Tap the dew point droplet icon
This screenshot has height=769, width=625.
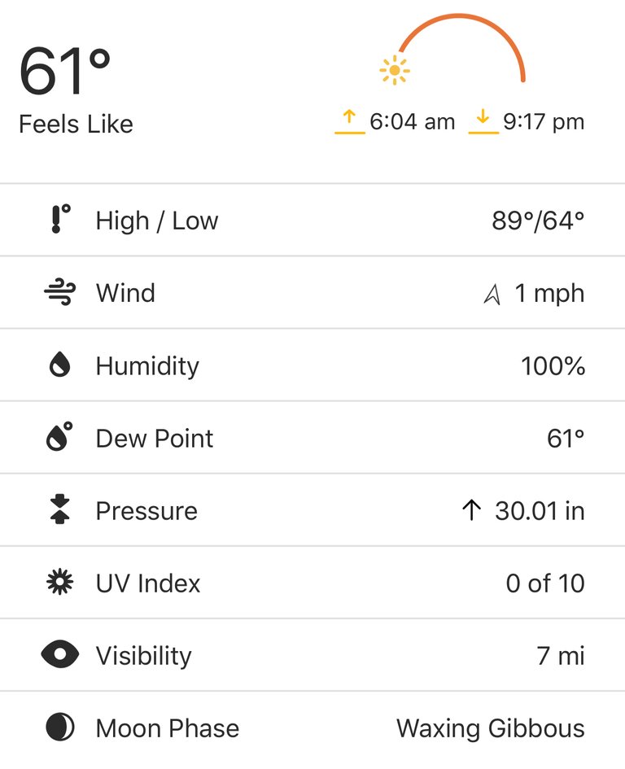[x=59, y=436]
